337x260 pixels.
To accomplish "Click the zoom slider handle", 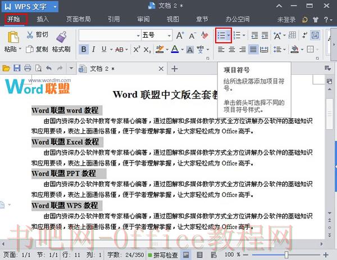I will [286, 255].
